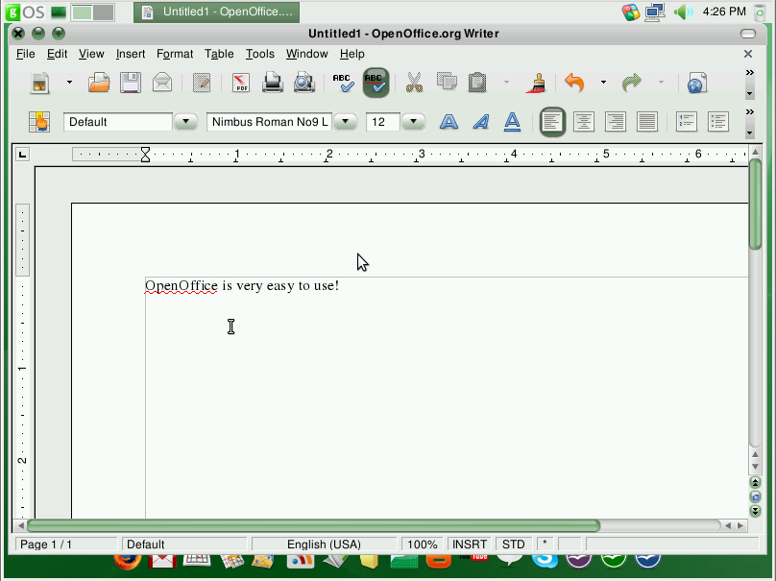Expand New document dropdown arrow

pos(69,83)
